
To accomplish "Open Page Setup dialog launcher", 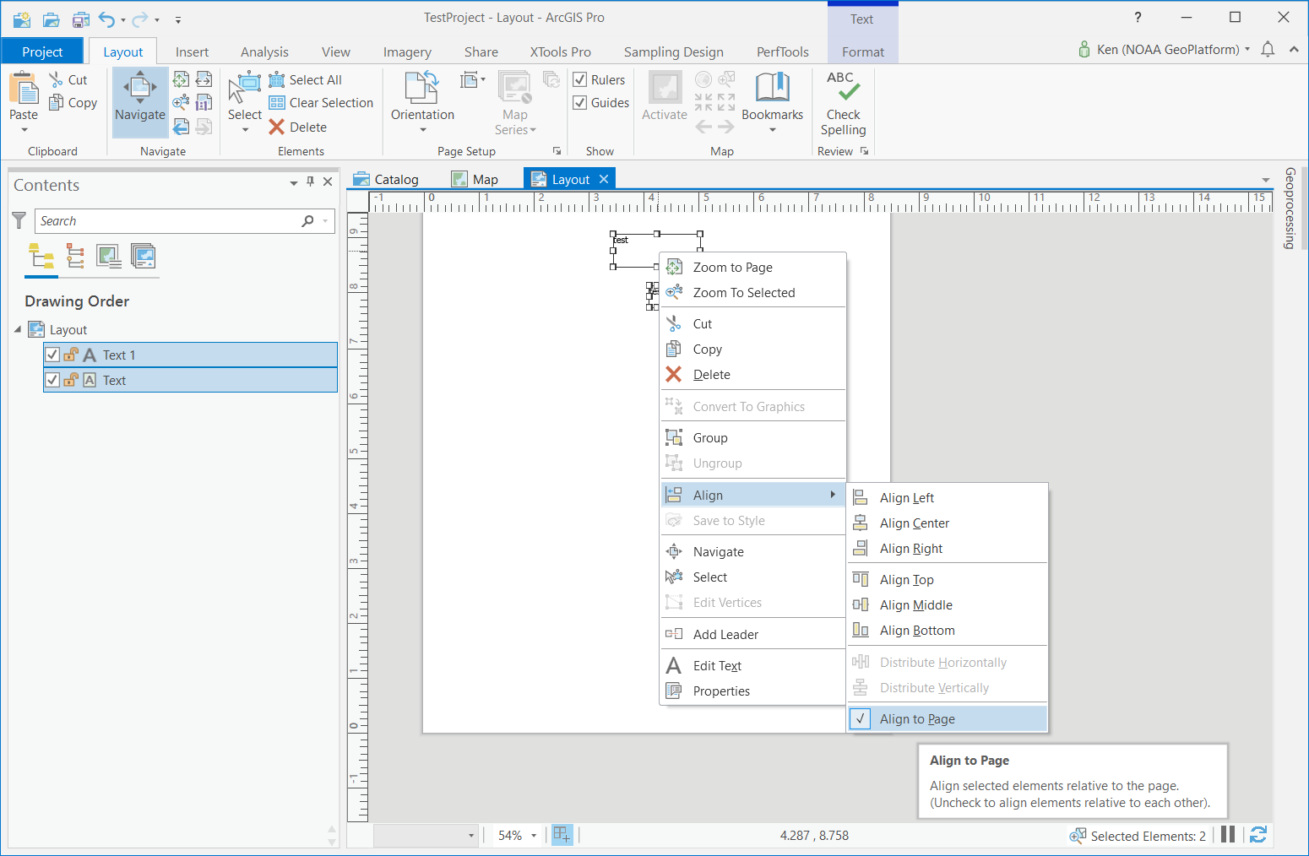I will (x=557, y=151).
